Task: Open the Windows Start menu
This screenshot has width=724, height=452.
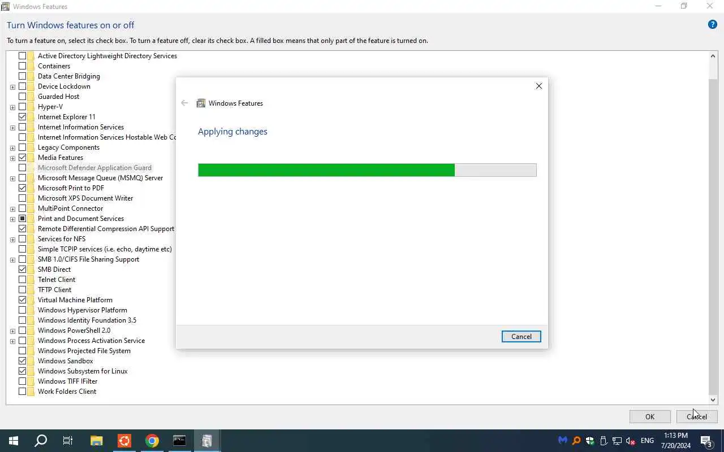Action: (14, 441)
